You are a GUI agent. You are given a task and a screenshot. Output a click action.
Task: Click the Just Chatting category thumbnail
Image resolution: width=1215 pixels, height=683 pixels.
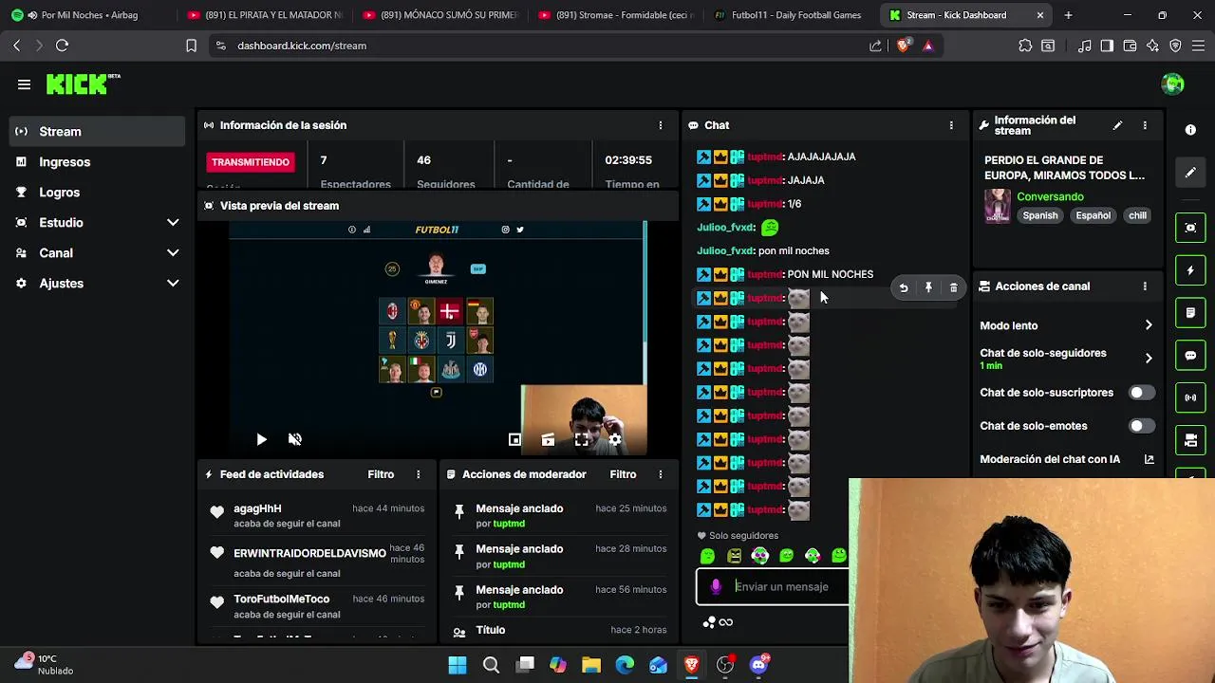[x=997, y=206]
